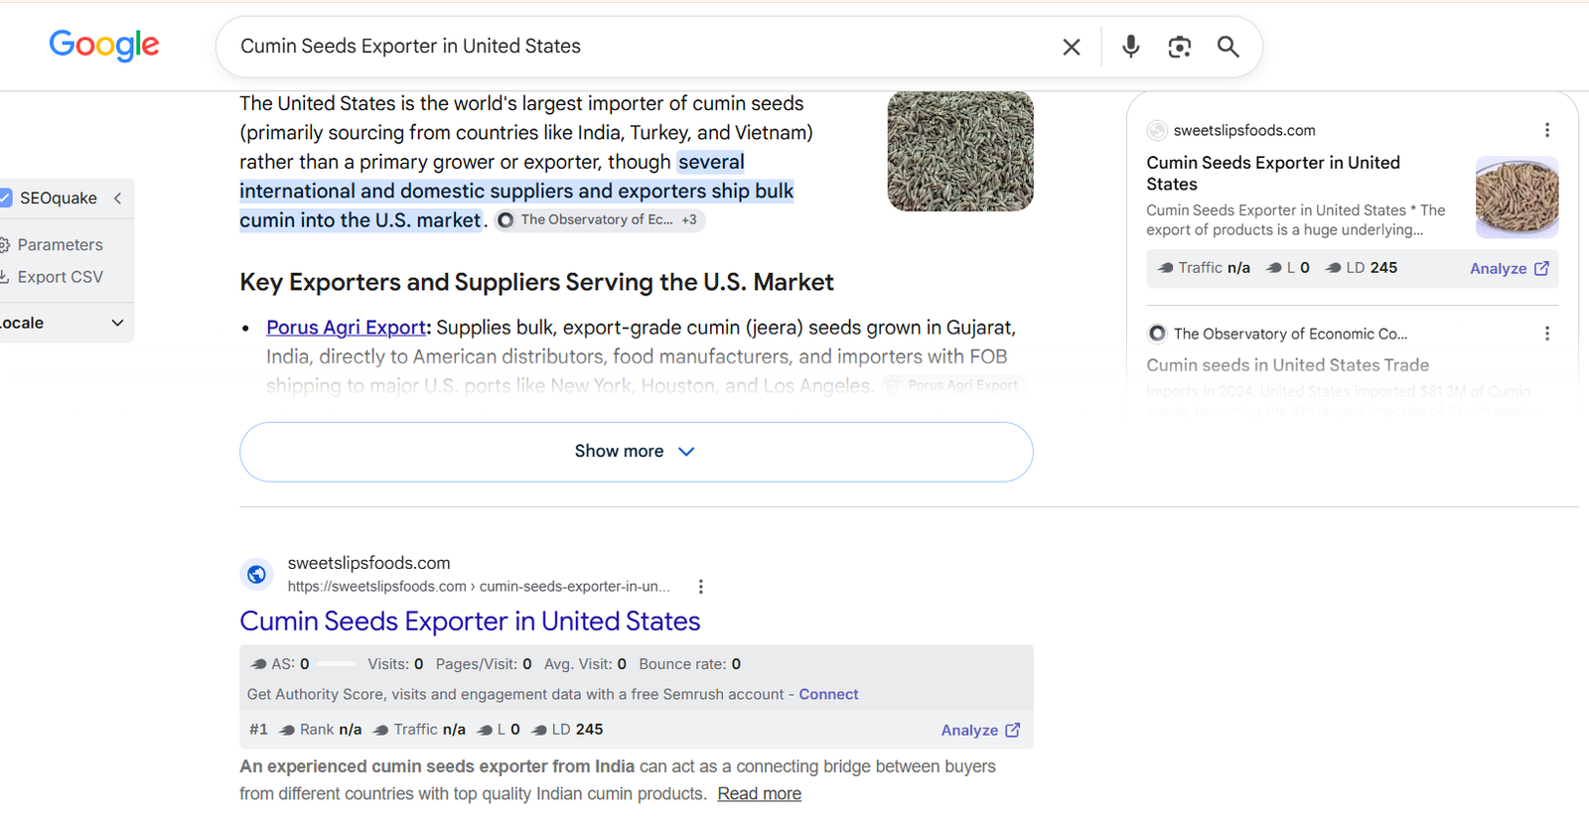Export results via Export CSV
The width and height of the screenshot is (1589, 825).
(x=52, y=277)
